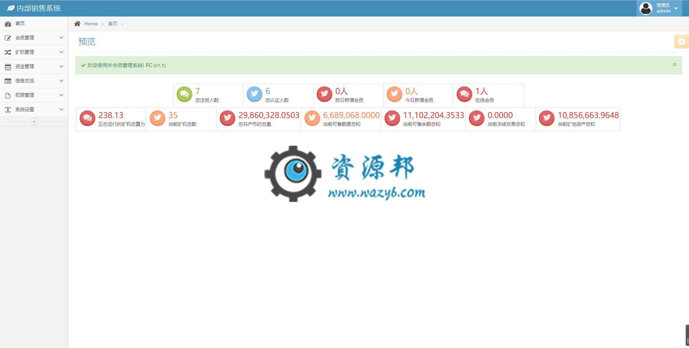
Task: Click red chat icon for 在线会员
Action: 465,94
